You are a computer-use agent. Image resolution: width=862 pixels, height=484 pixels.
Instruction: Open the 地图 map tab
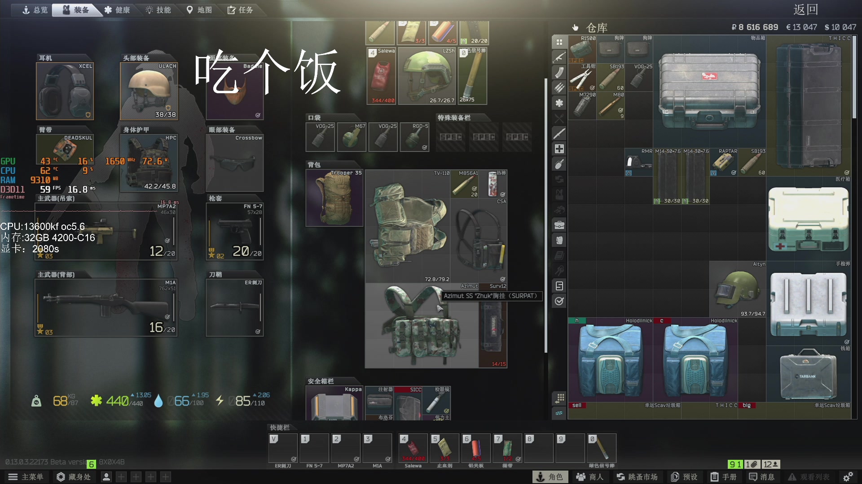199,10
